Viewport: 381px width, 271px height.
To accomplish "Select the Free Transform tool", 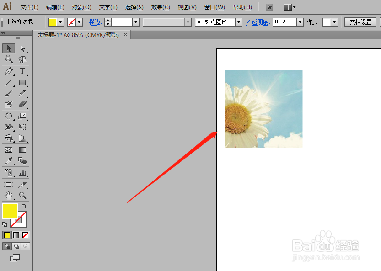I will point(22,127).
